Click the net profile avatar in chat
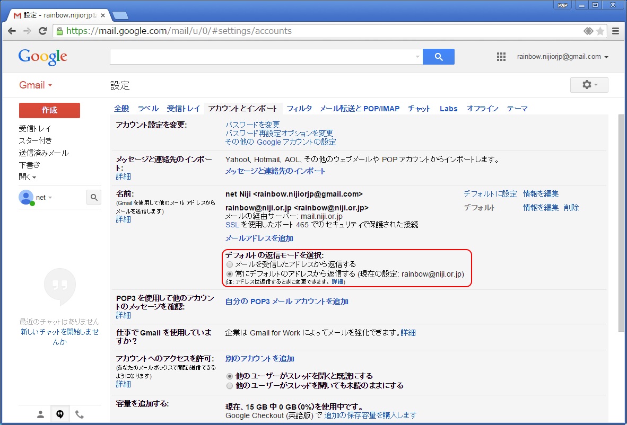627x425 pixels. pos(26,197)
